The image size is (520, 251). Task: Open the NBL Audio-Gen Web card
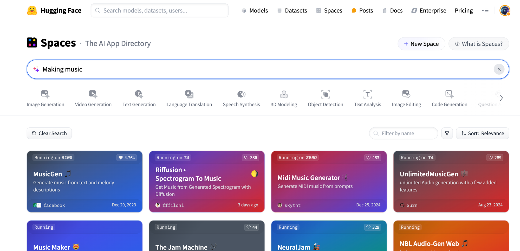pyautogui.click(x=451, y=236)
